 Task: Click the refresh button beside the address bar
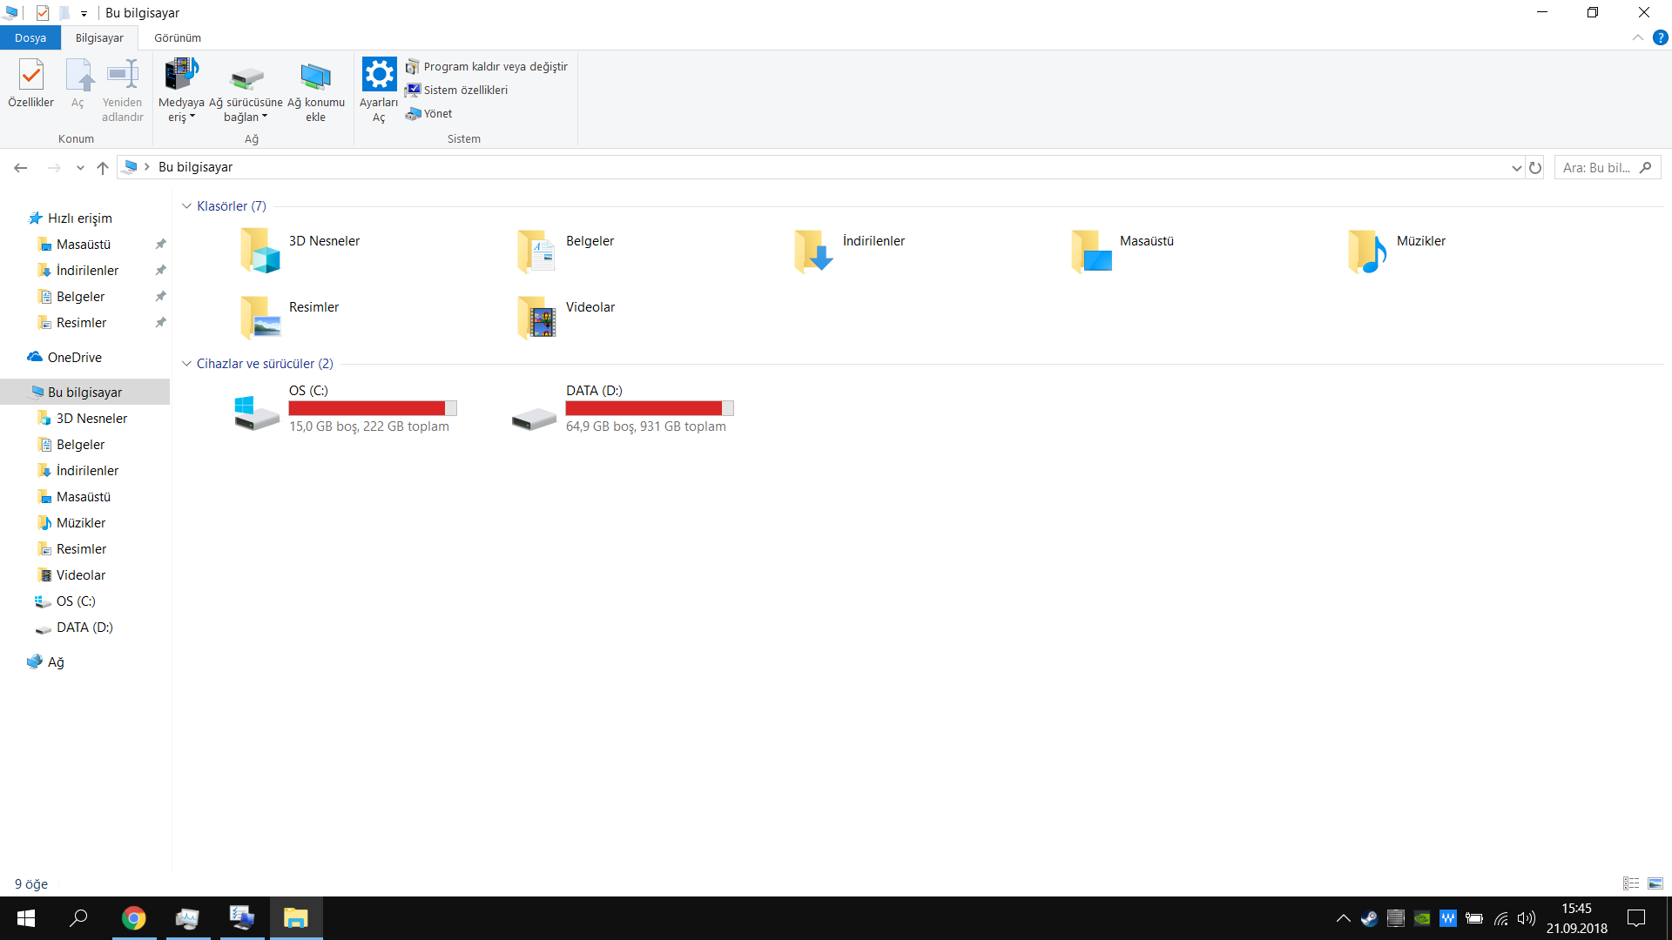[1535, 168]
